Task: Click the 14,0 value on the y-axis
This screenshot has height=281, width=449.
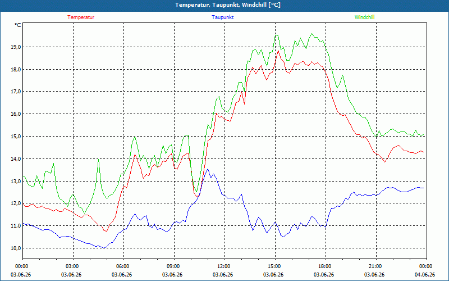Action: pyautogui.click(x=16, y=158)
